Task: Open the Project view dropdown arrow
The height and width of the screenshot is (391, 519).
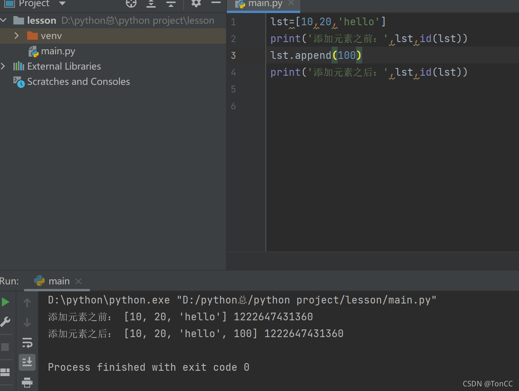Action: pos(62,3)
